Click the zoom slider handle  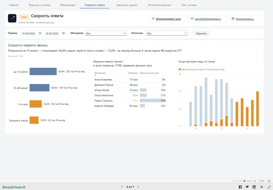(244, 181)
